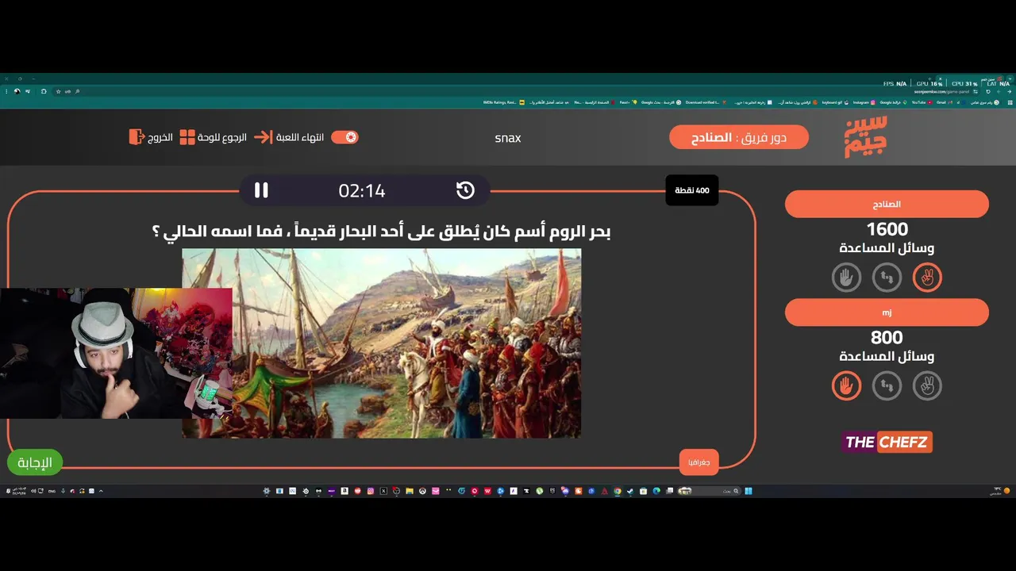Reload the page in the browser
The width and height of the screenshot is (1016, 571).
pos(988,91)
